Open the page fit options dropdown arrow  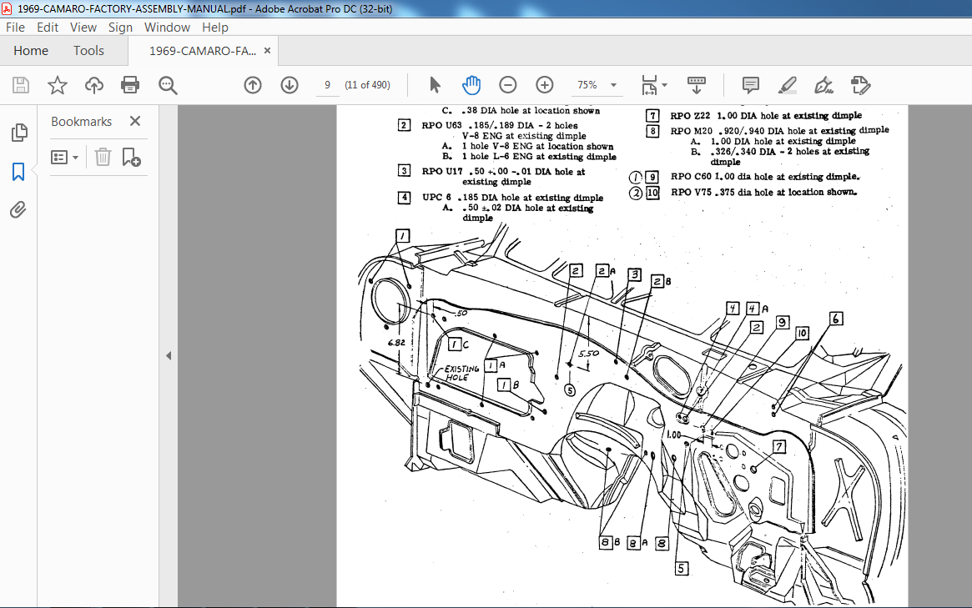pos(664,85)
